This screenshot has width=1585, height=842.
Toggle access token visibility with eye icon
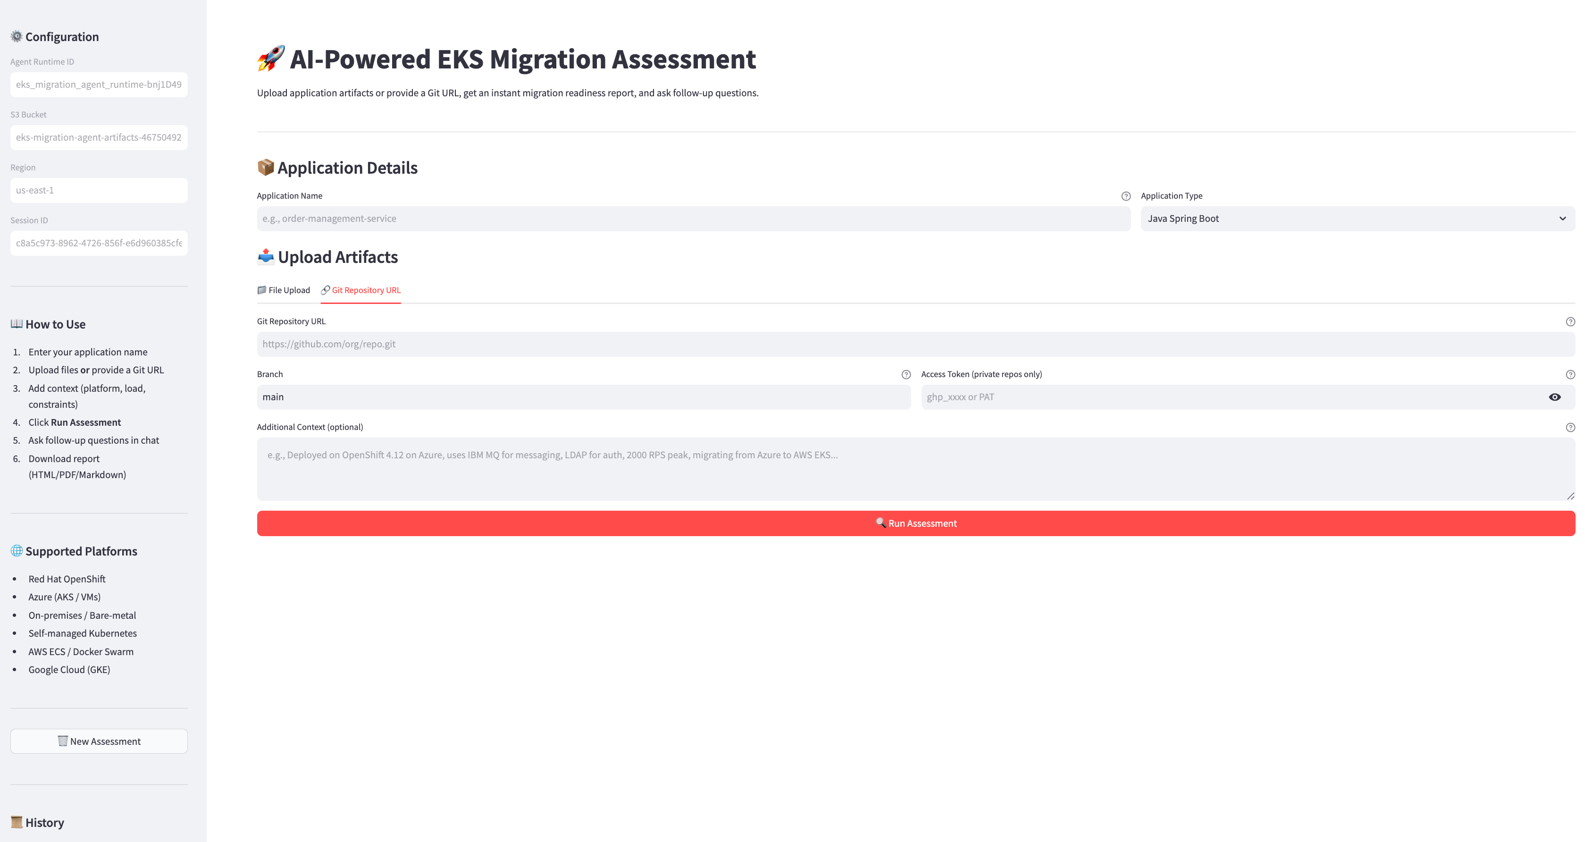tap(1554, 397)
